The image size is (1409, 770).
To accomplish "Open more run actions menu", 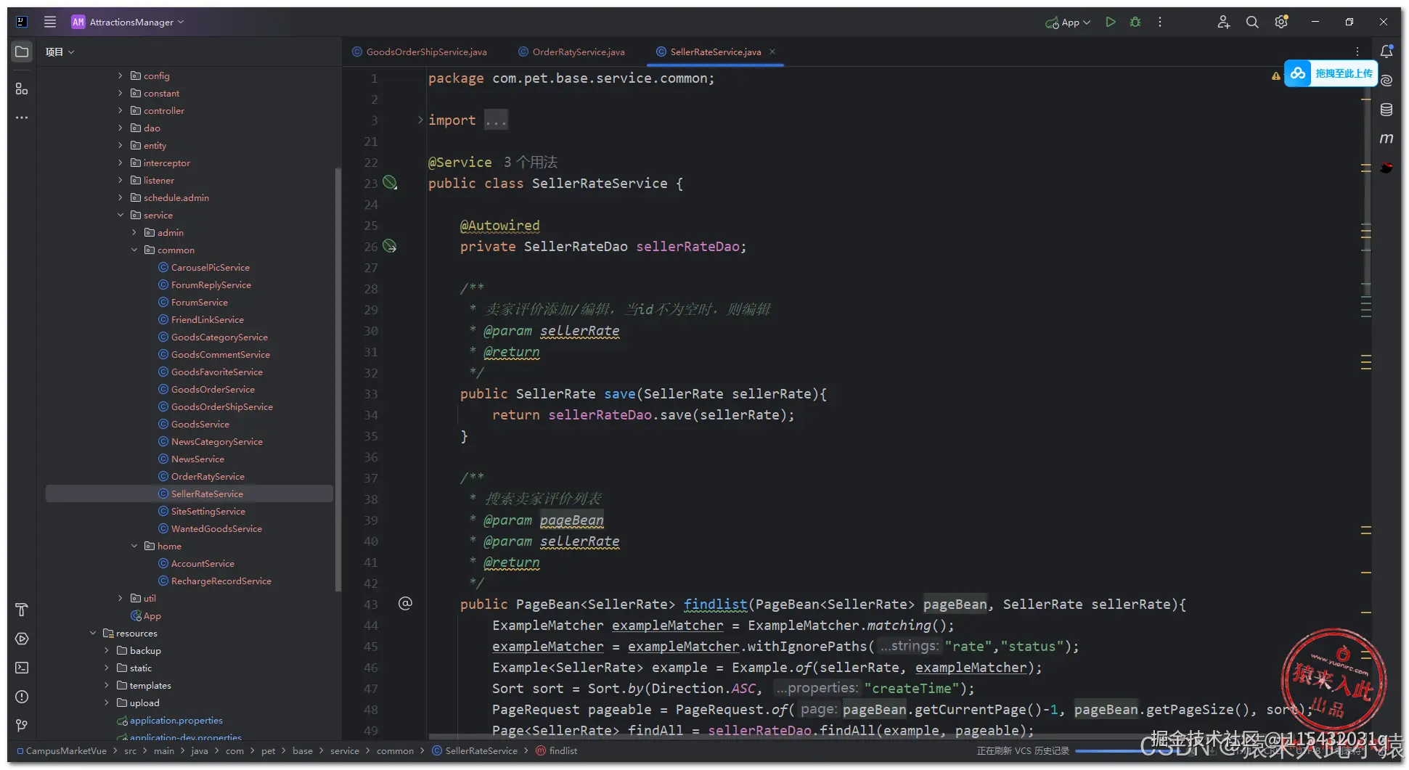I will click(x=1160, y=22).
